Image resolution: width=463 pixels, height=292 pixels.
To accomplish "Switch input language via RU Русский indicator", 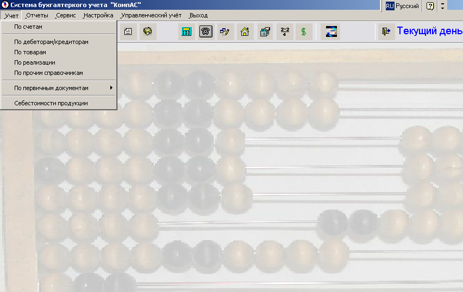I will coord(402,6).
